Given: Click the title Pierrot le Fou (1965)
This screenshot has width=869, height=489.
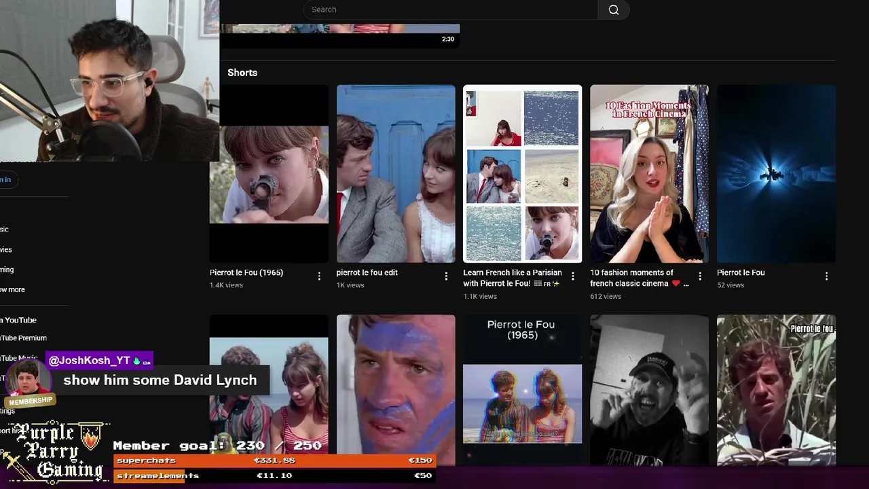Looking at the screenshot, I should [x=246, y=272].
